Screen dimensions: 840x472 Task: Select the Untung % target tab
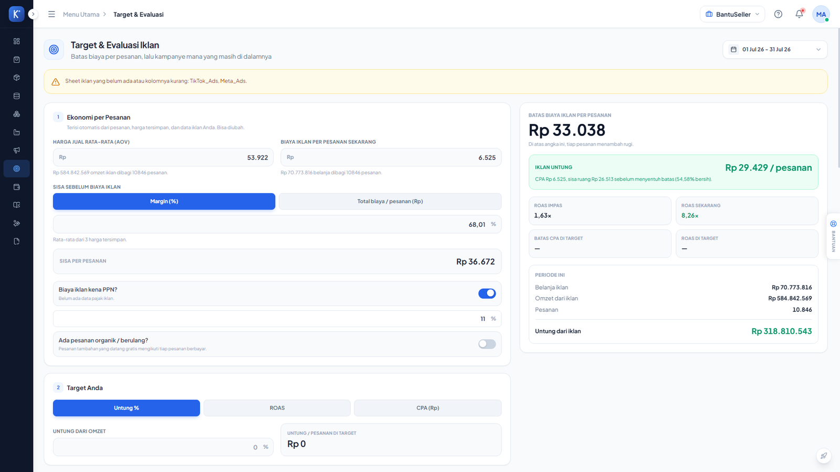127,408
